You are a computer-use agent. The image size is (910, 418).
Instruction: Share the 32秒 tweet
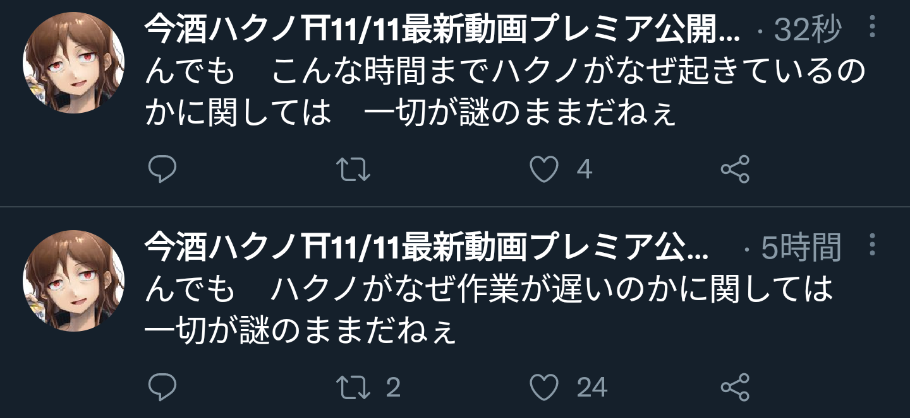click(736, 169)
